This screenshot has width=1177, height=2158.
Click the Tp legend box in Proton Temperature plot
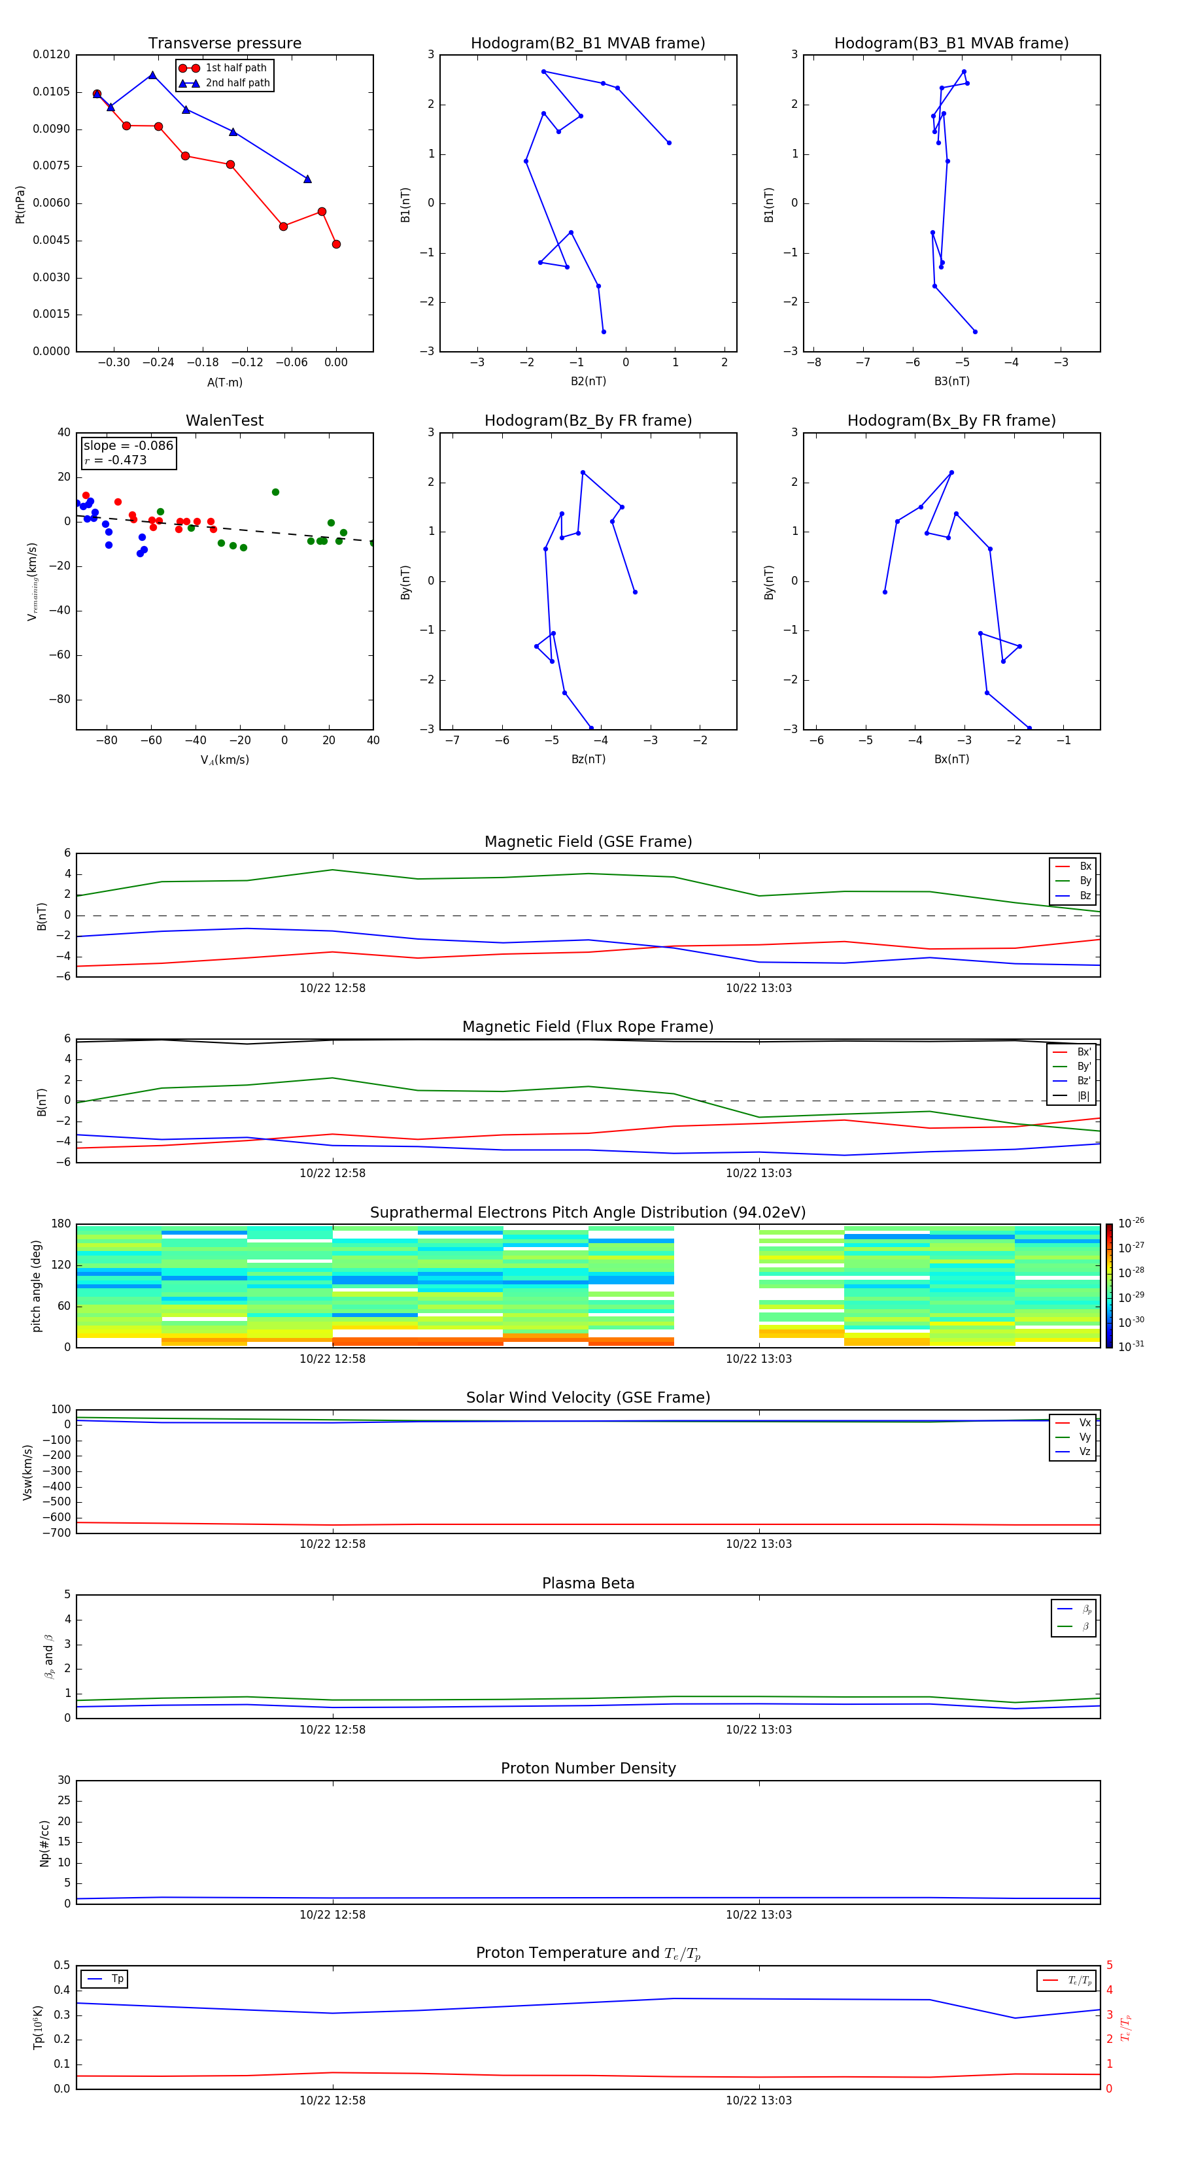pyautogui.click(x=105, y=1979)
